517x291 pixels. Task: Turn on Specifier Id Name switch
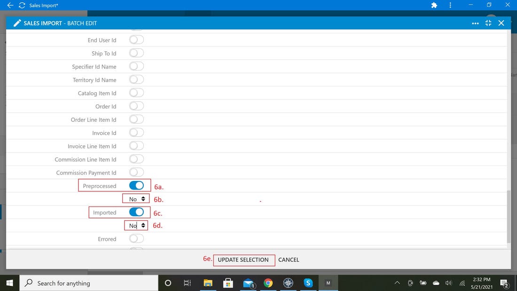[x=136, y=66]
